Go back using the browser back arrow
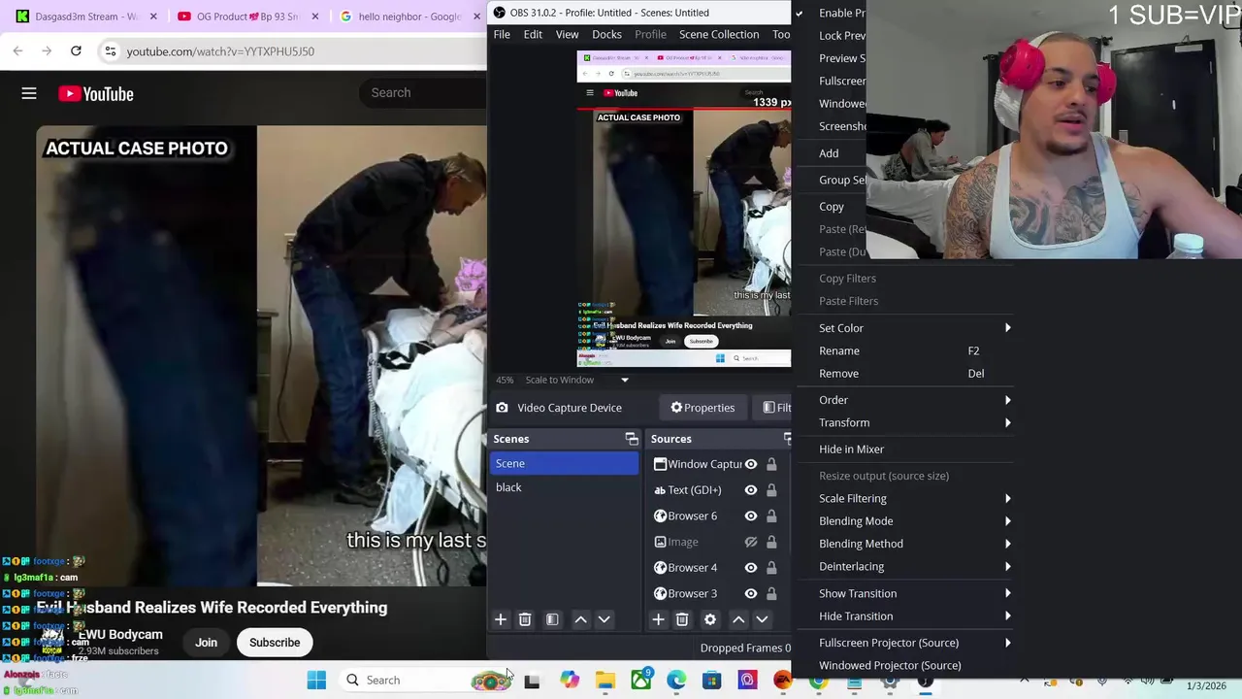 coord(18,51)
